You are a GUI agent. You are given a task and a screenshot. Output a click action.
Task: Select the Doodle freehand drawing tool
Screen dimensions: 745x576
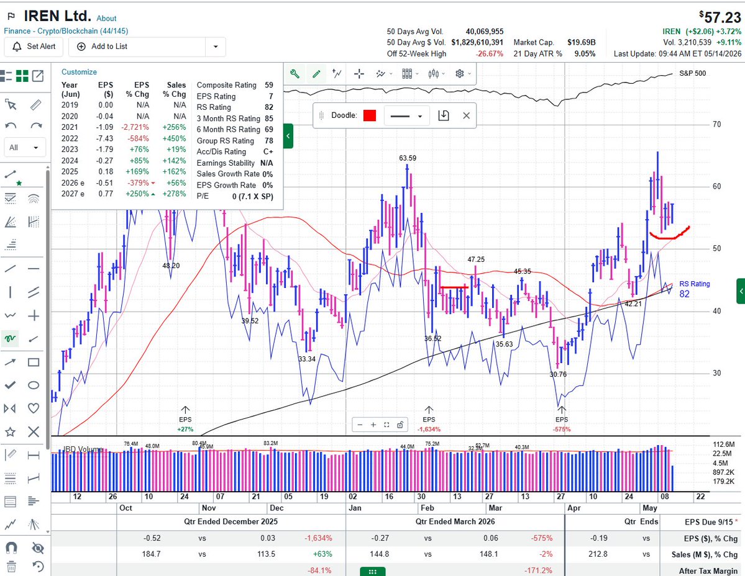click(10, 338)
